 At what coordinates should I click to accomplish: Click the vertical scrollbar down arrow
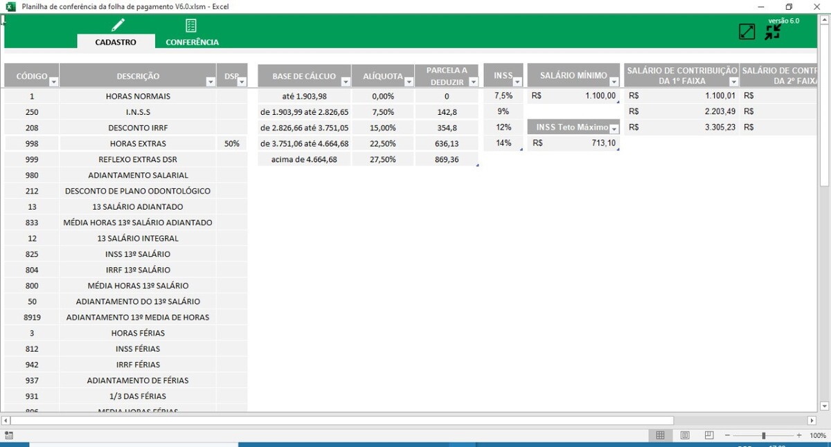click(824, 406)
